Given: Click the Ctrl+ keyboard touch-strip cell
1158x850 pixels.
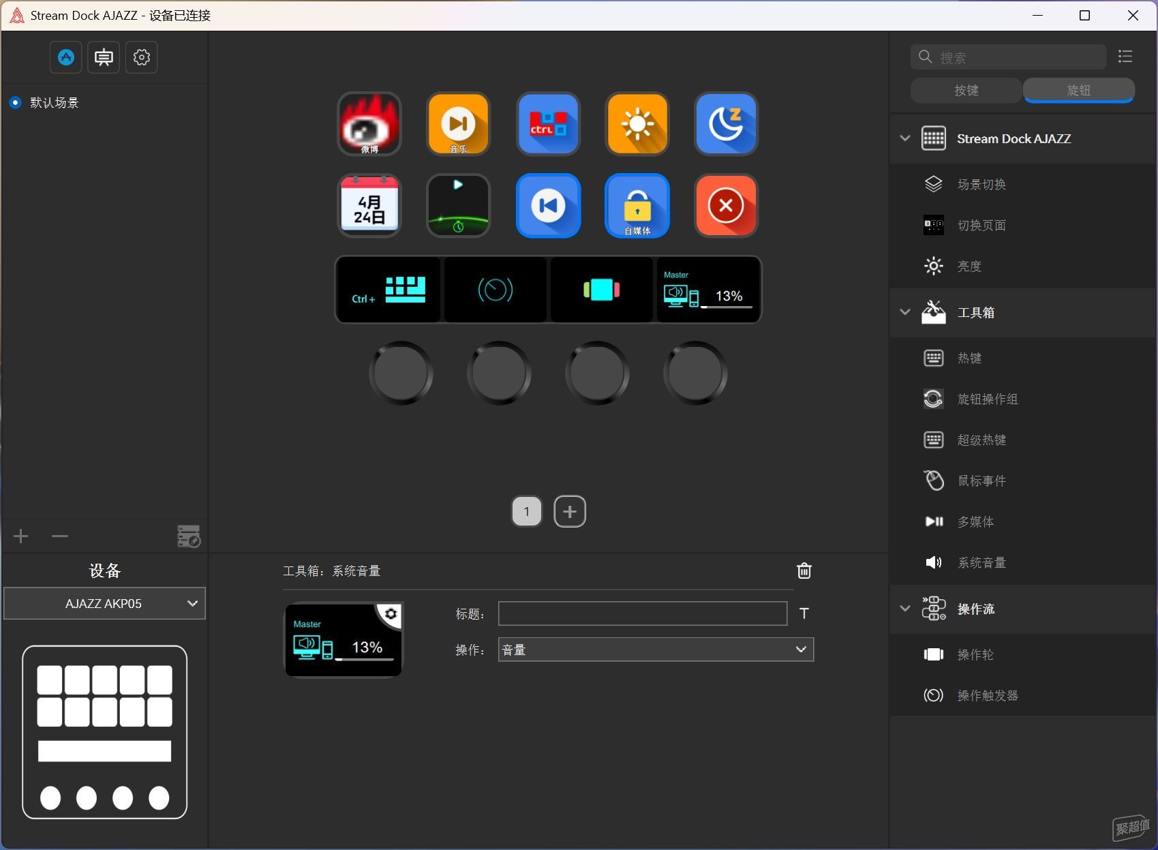Looking at the screenshot, I should [x=388, y=290].
